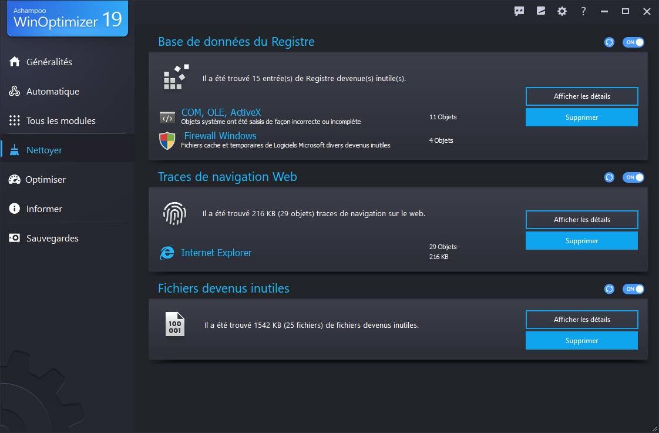This screenshot has width=659, height=433.
Task: Refresh the Base de données du Registre scan
Action: 610,42
